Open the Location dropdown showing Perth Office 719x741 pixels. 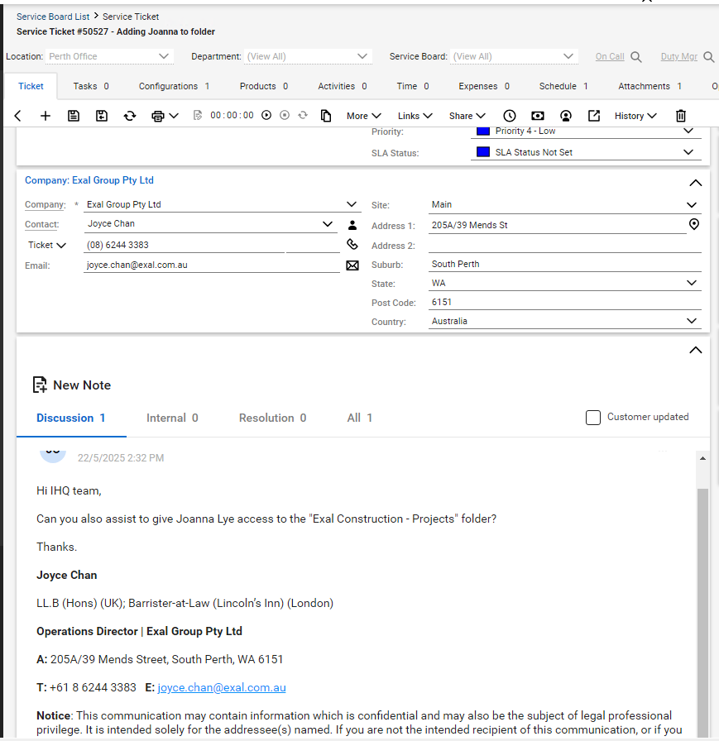point(110,56)
